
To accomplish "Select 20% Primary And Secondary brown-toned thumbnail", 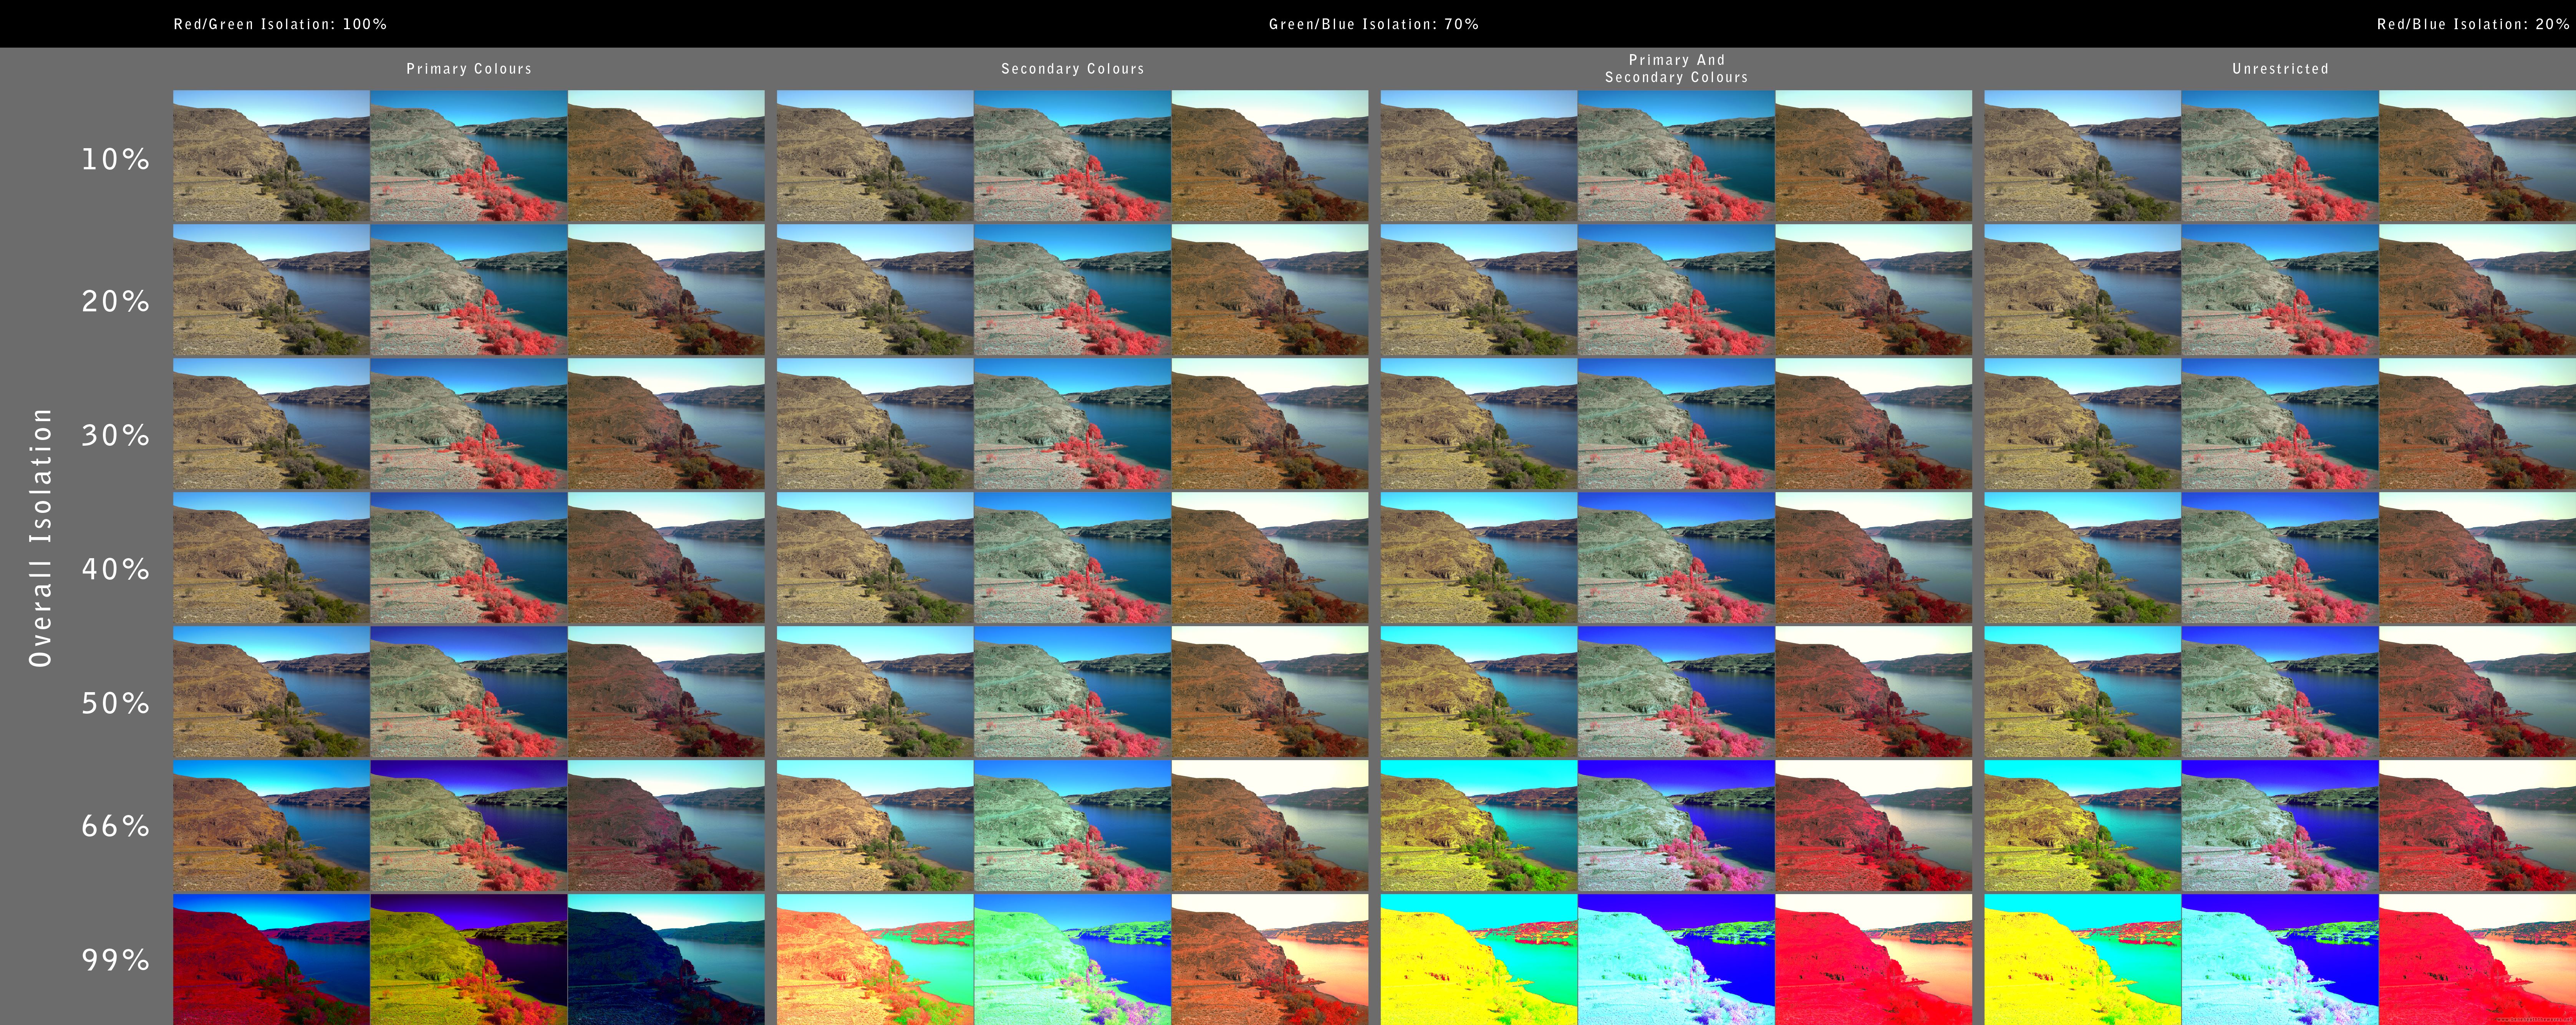I will [x=1874, y=290].
